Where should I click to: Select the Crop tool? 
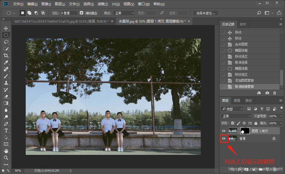point(6,56)
